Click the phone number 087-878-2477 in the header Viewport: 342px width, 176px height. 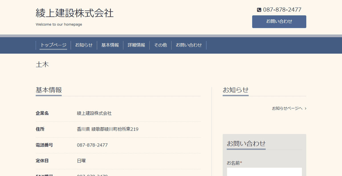[x=283, y=9]
